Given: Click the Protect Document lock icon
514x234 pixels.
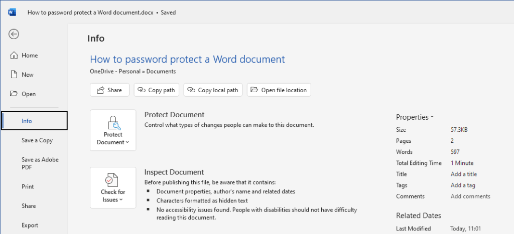Looking at the screenshot, I should coord(114,123).
